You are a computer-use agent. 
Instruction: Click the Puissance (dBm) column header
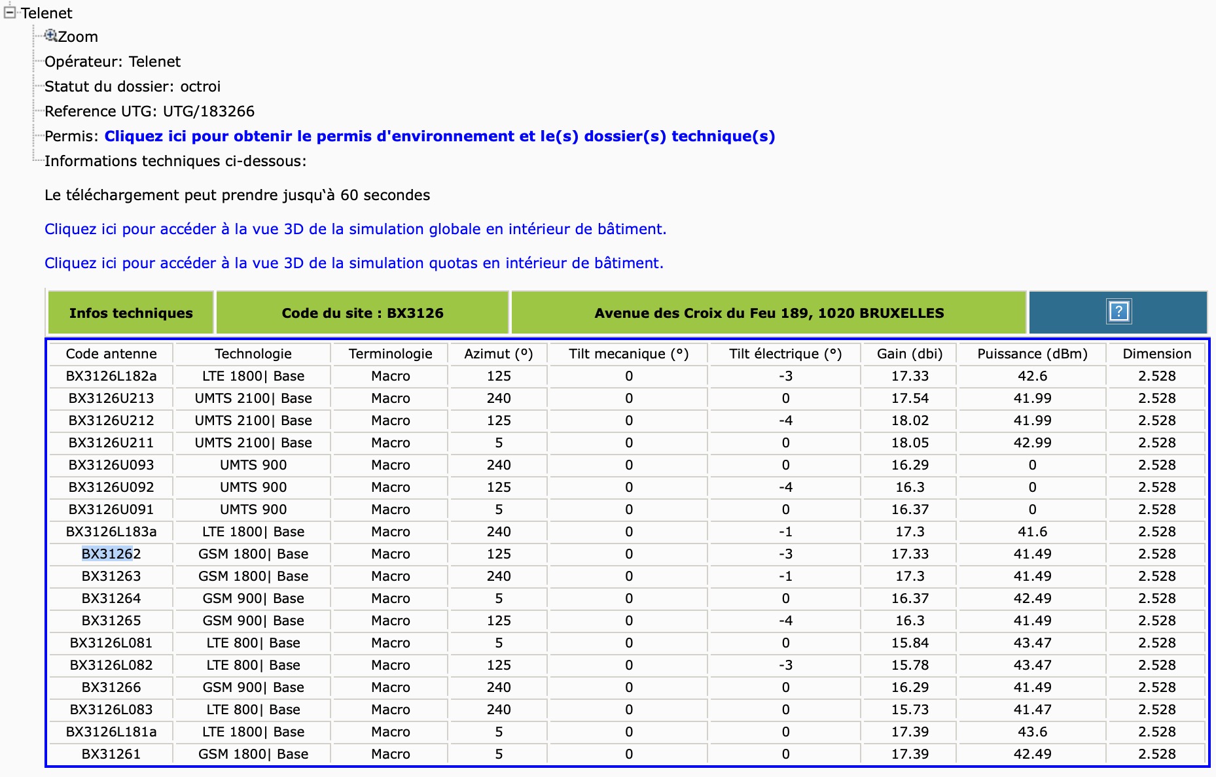[1033, 354]
